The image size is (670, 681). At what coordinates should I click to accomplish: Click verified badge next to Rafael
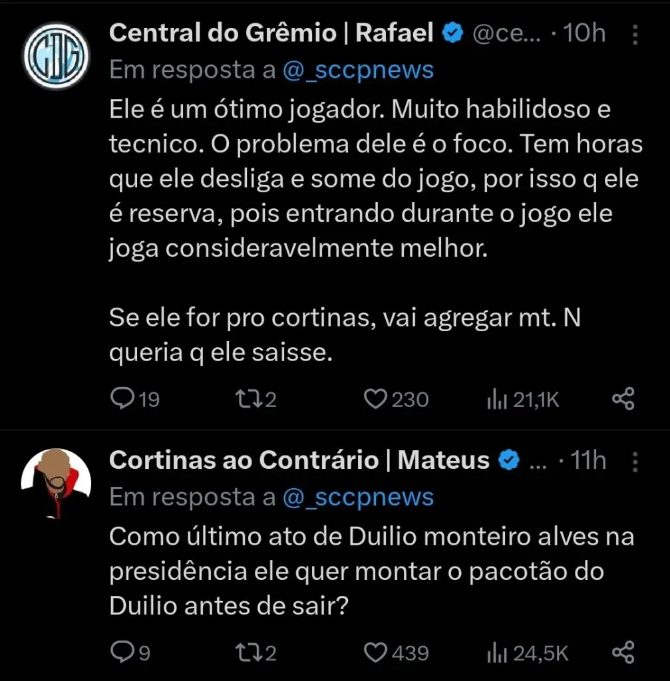tap(454, 33)
